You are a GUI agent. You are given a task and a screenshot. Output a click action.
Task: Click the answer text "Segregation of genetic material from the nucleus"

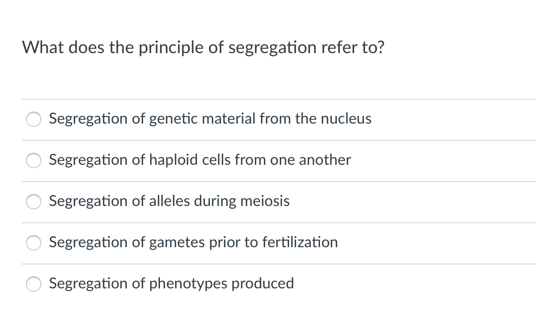coord(210,119)
